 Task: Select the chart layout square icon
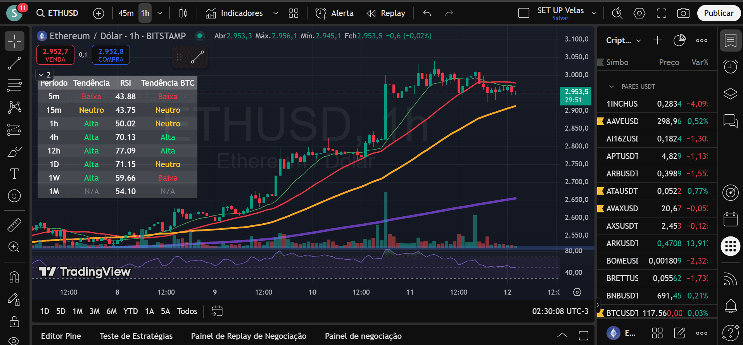pyautogui.click(x=524, y=13)
